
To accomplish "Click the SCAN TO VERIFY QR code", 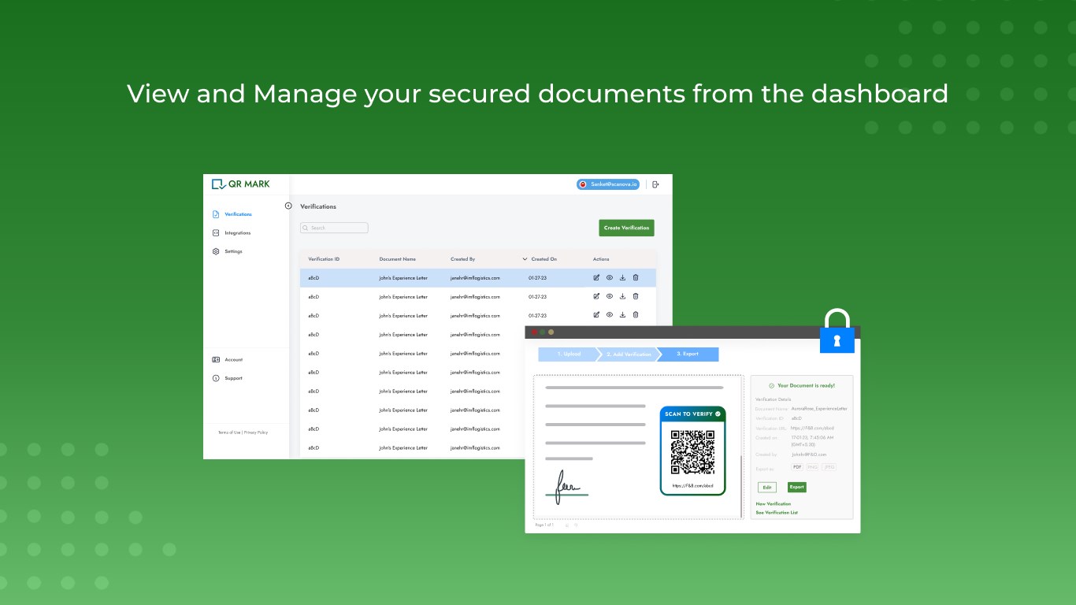I will click(692, 452).
